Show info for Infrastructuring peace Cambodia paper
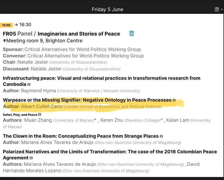Screen dimensions: 224x180 (29, 85)
